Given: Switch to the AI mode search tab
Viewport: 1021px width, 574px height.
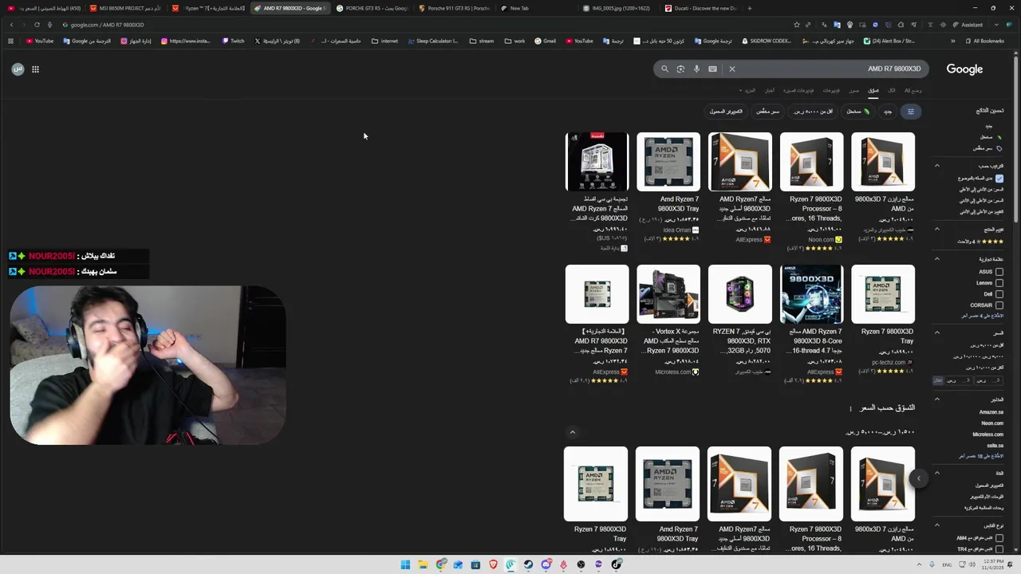Looking at the screenshot, I should coord(913,91).
